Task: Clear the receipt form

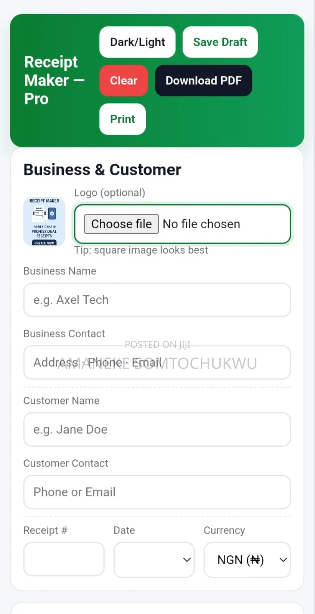Action: click(124, 81)
